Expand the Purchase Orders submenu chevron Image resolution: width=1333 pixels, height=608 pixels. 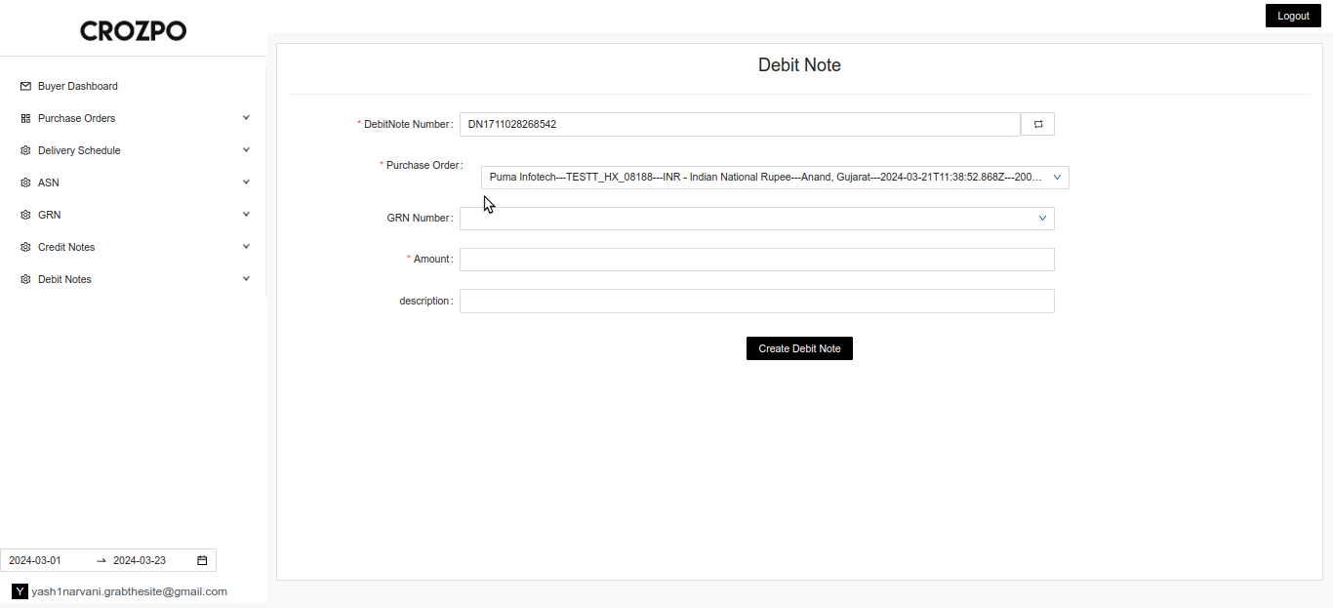tap(246, 118)
